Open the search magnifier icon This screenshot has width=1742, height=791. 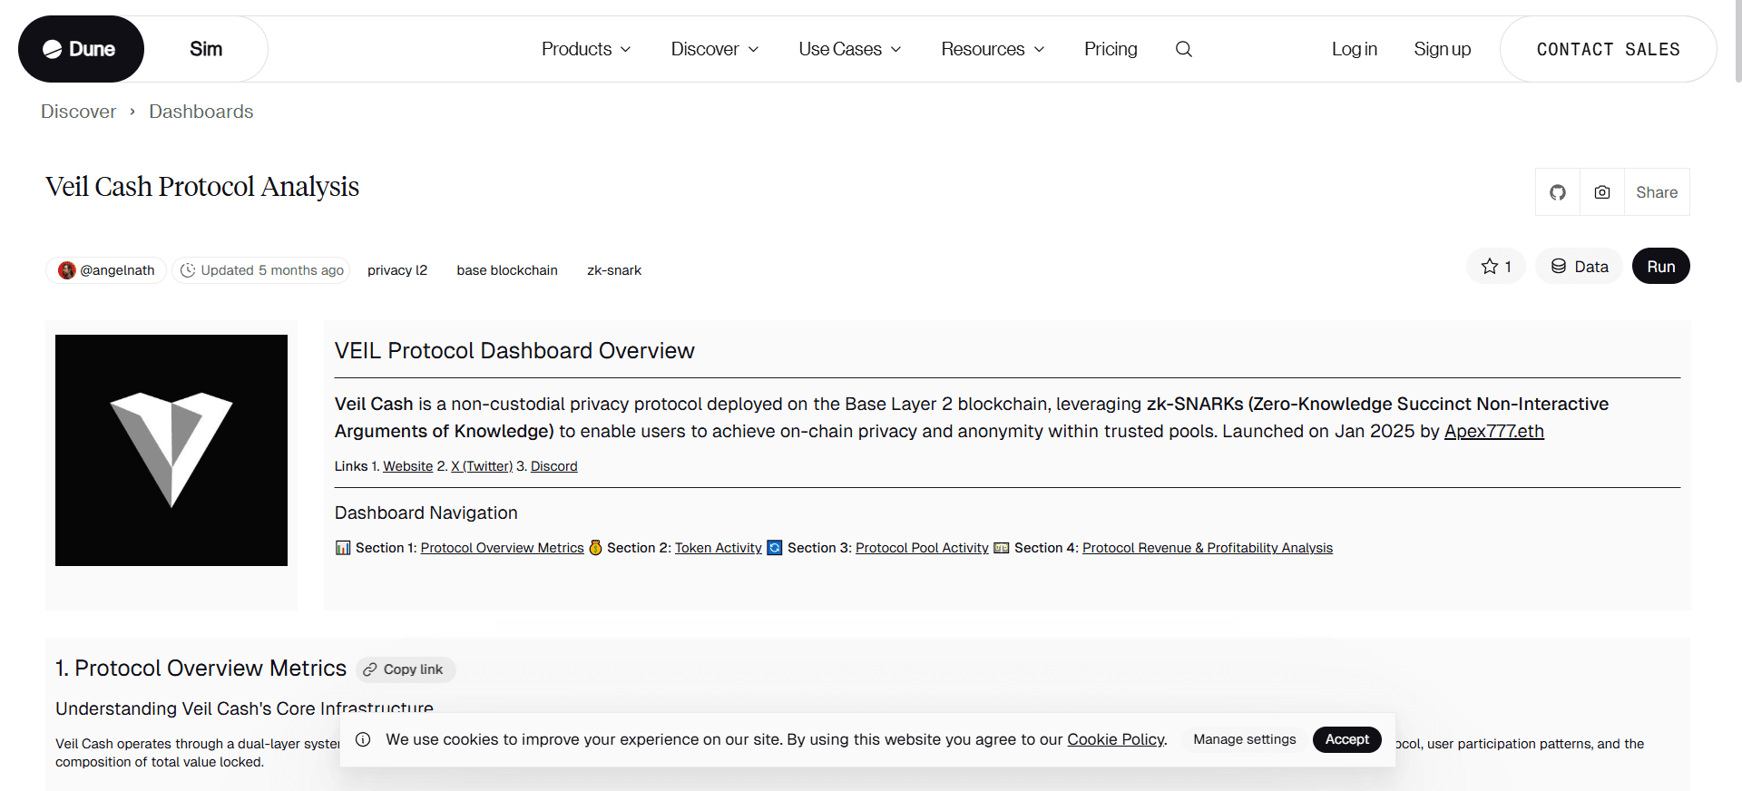[x=1183, y=49]
